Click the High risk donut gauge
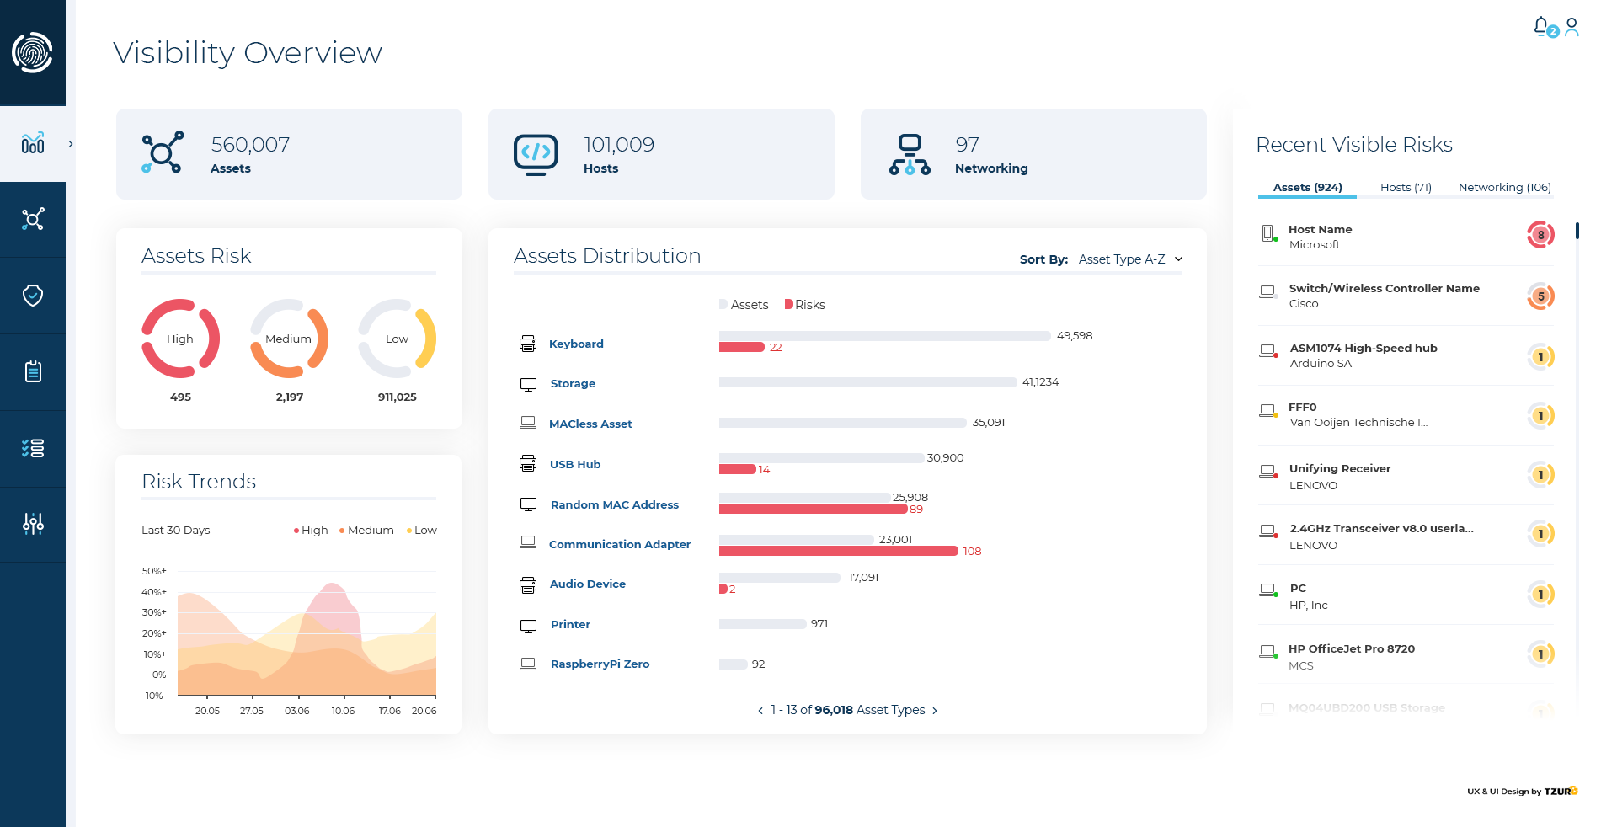 [x=180, y=339]
